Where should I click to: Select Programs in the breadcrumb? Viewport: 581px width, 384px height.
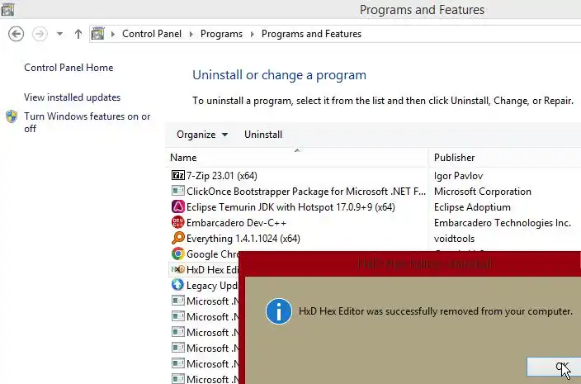tap(221, 34)
